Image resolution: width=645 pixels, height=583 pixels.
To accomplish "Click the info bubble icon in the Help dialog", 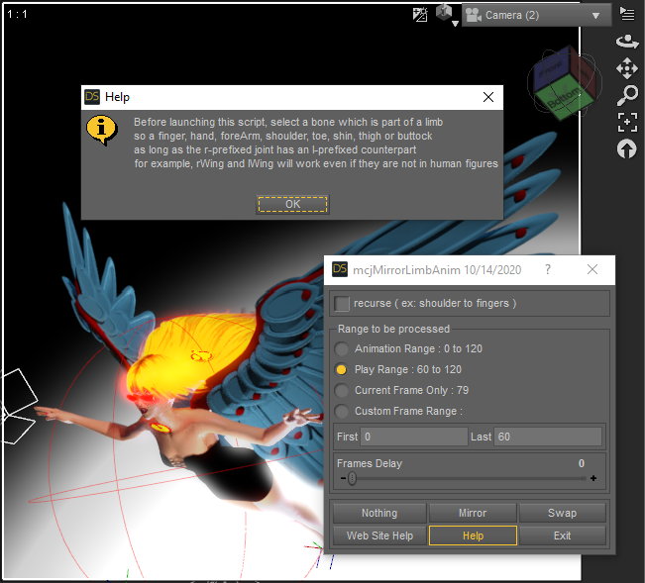I will point(102,131).
